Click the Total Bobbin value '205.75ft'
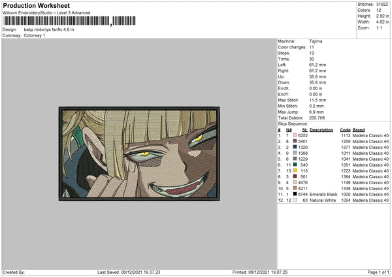Image resolution: width=392 pixels, height=277 pixels. [317, 118]
